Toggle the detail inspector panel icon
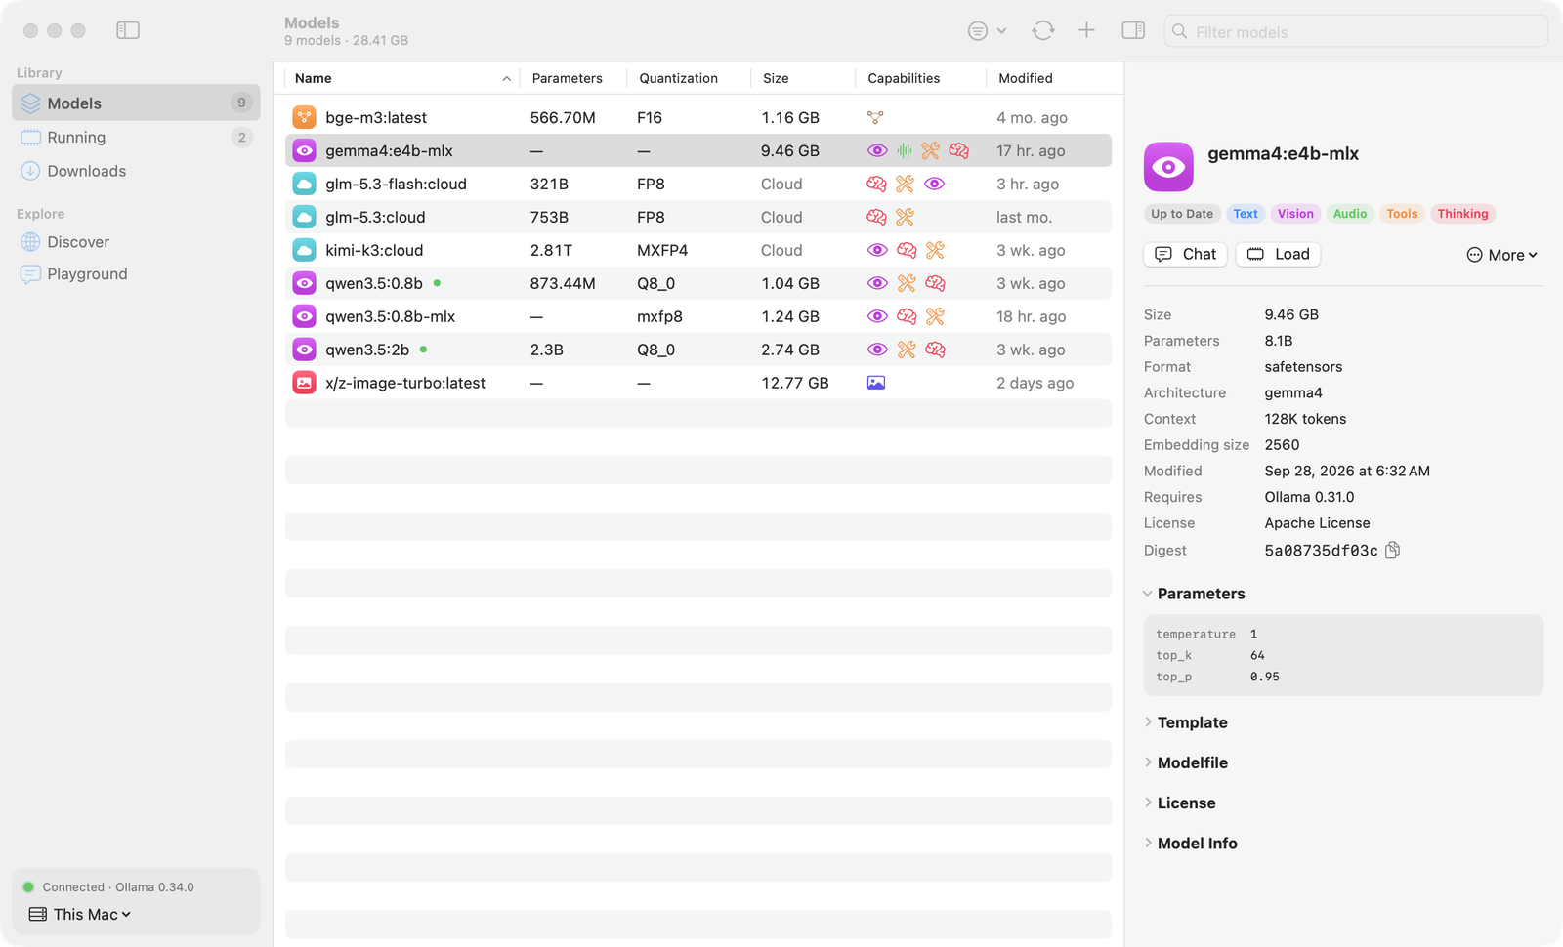The image size is (1563, 947). (x=1133, y=30)
